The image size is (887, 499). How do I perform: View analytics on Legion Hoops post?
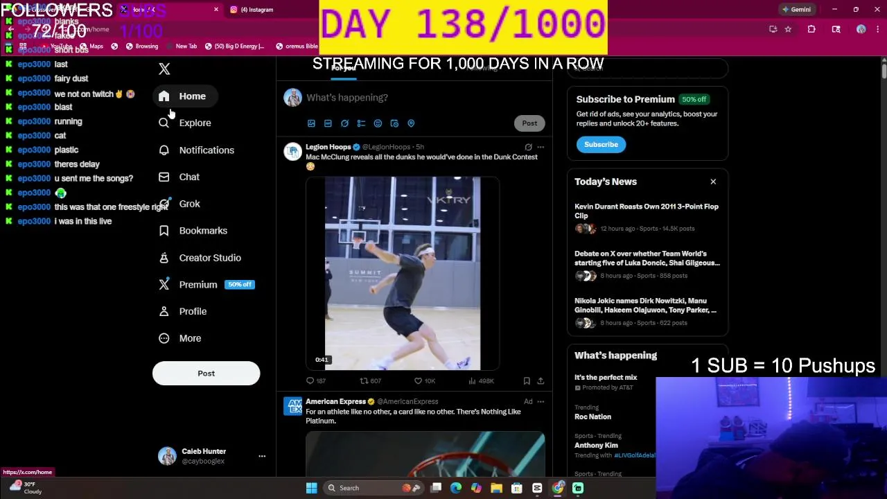(481, 381)
